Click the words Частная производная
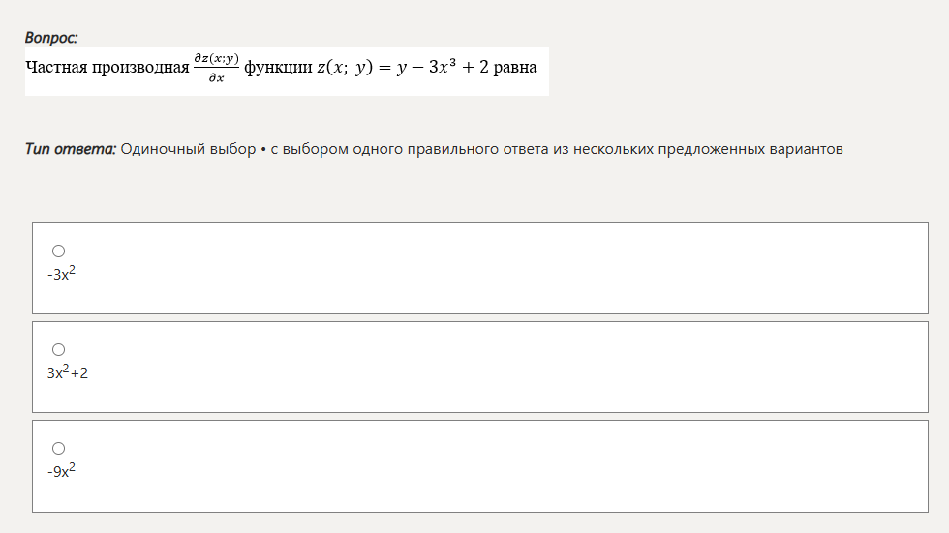 [107, 67]
